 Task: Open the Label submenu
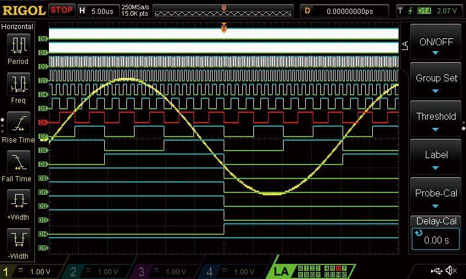click(x=436, y=159)
